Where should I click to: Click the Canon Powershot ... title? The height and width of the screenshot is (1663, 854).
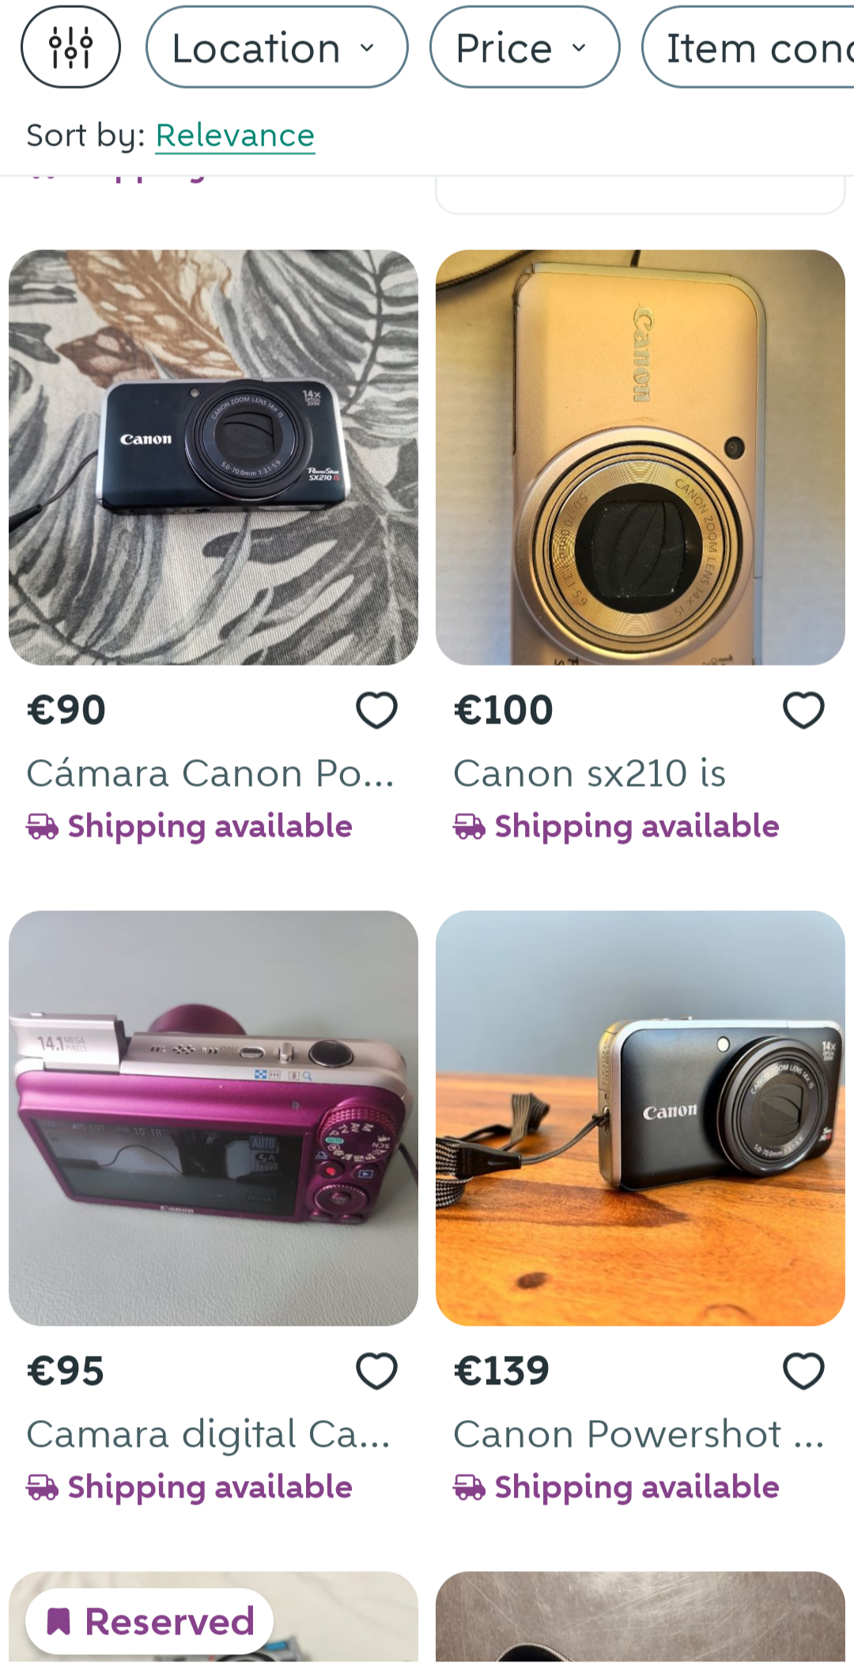pyautogui.click(x=639, y=1434)
